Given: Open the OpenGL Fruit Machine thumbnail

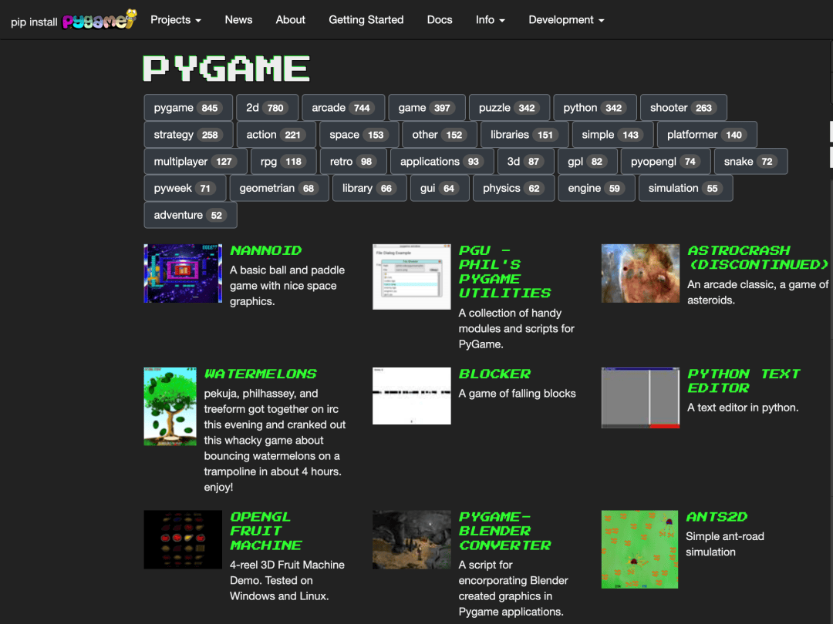Looking at the screenshot, I should (x=183, y=539).
